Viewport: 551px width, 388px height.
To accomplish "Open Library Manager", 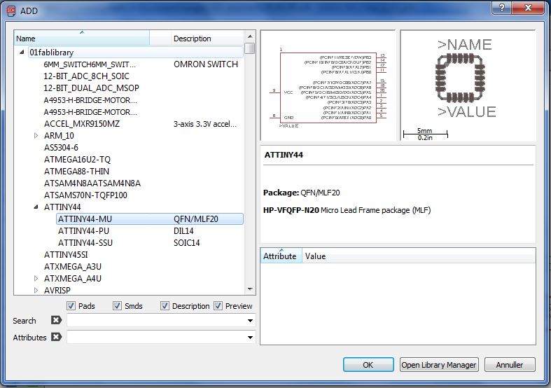I will click(x=438, y=365).
